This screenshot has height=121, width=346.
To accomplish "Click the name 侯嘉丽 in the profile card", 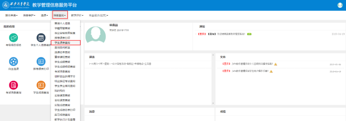I will coord(114,25).
